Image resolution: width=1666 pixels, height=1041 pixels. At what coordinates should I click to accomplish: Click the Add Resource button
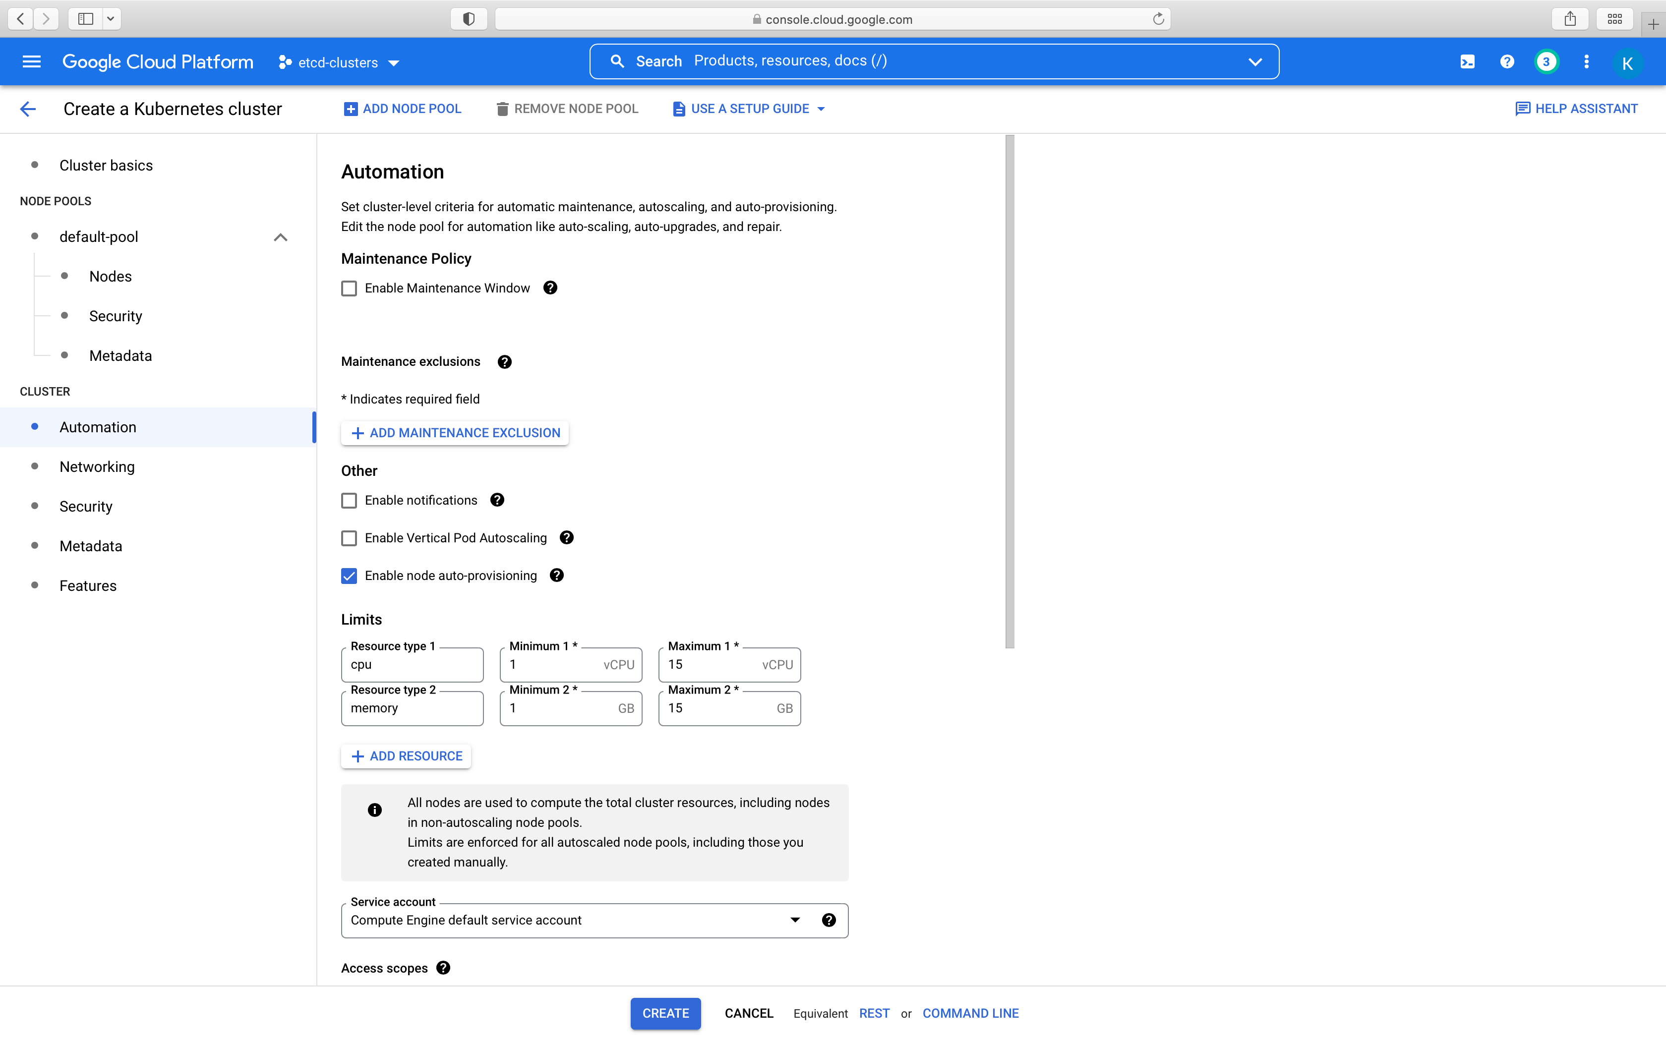(x=407, y=754)
